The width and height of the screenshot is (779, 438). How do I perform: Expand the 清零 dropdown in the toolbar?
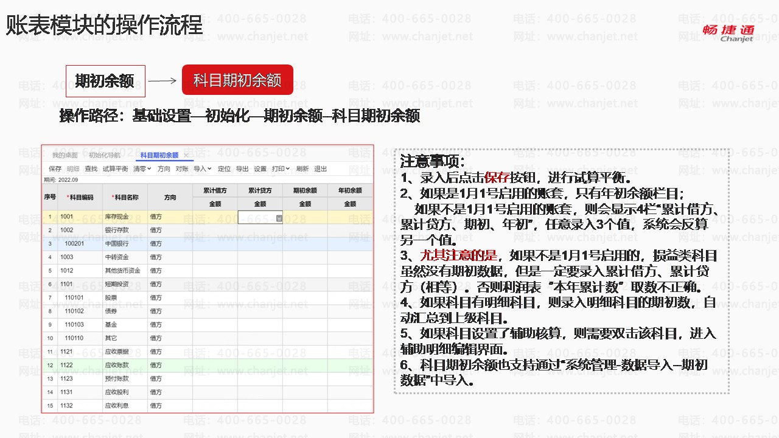tap(143, 169)
